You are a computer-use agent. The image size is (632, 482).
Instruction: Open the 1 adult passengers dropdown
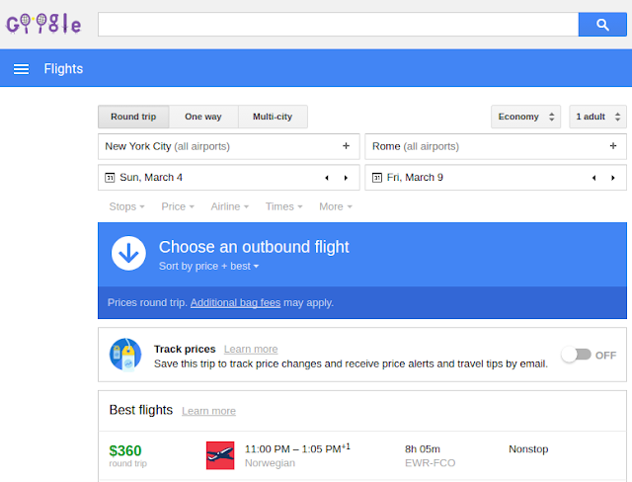(x=597, y=117)
